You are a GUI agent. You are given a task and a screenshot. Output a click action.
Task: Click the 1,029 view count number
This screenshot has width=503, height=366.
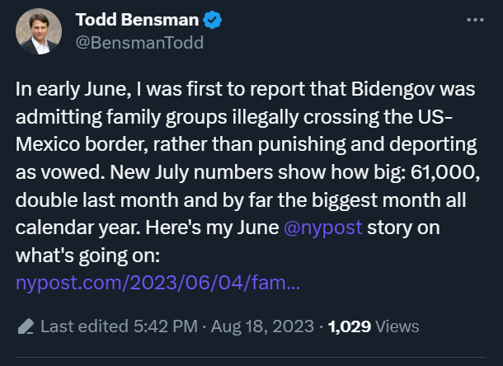pyautogui.click(x=350, y=326)
